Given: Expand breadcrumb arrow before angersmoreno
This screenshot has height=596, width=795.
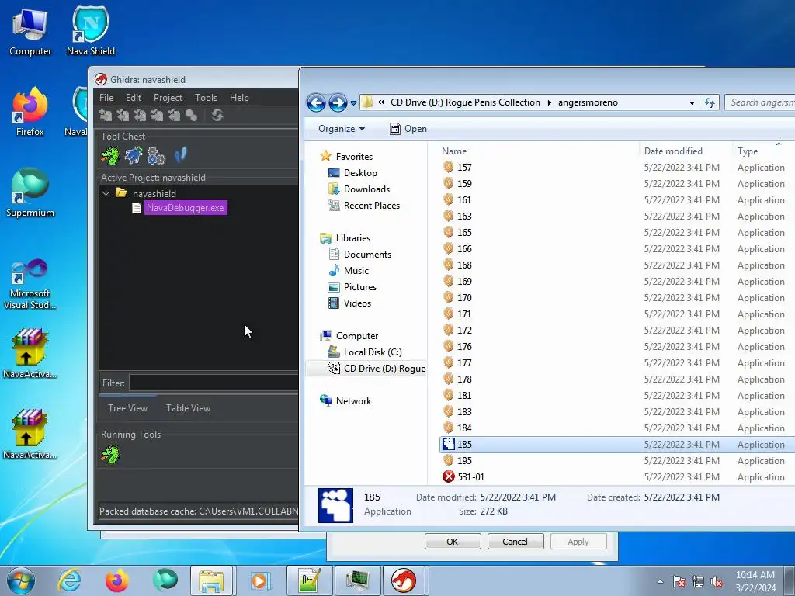Looking at the screenshot, I should (549, 102).
